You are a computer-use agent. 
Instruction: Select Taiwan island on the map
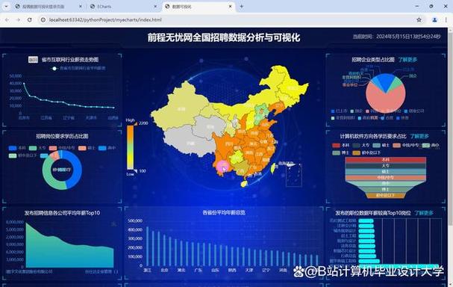tap(273, 168)
